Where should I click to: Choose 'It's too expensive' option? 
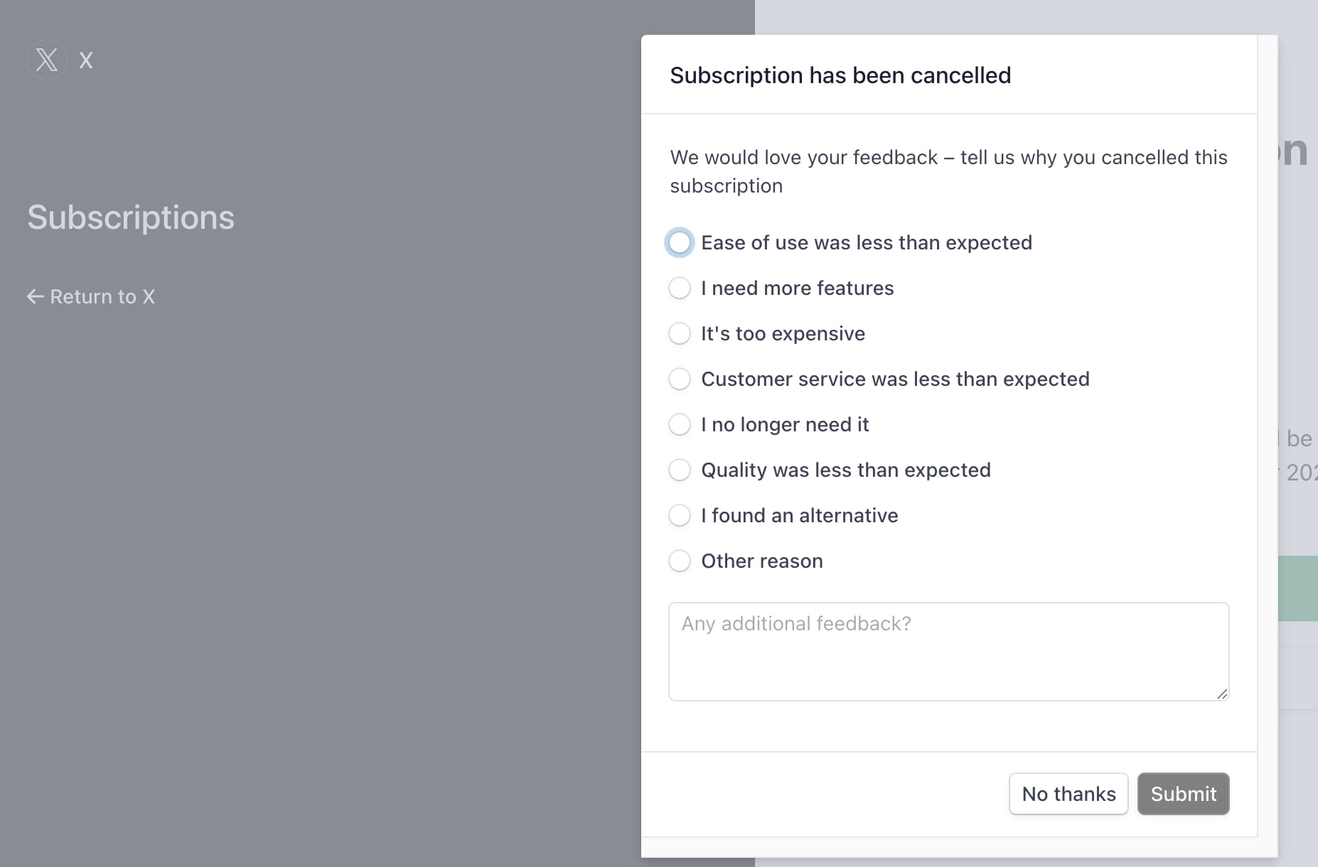[x=680, y=334]
